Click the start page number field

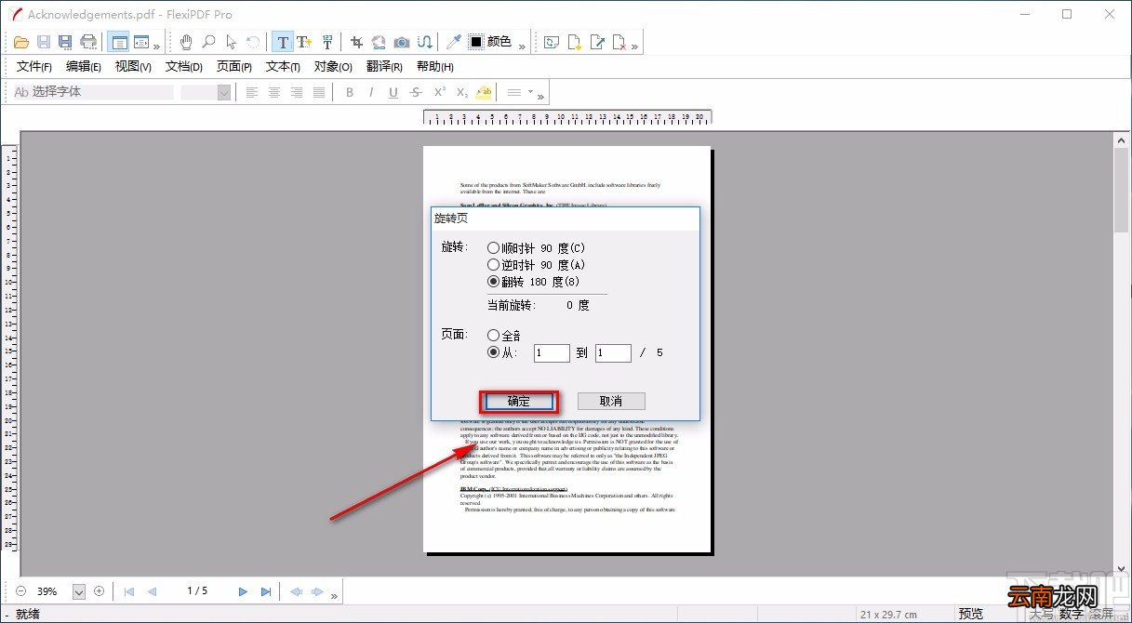click(552, 353)
